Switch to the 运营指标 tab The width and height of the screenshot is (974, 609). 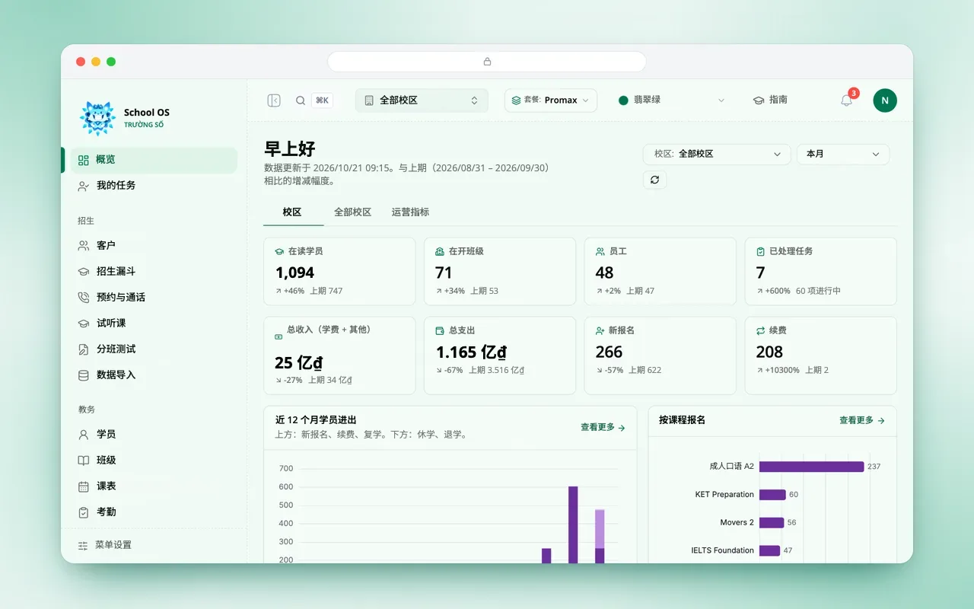coord(410,212)
